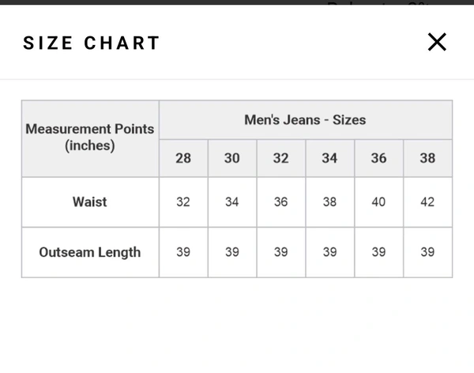This screenshot has width=474, height=373.
Task: Choose the size 32 column header
Action: [281, 158]
